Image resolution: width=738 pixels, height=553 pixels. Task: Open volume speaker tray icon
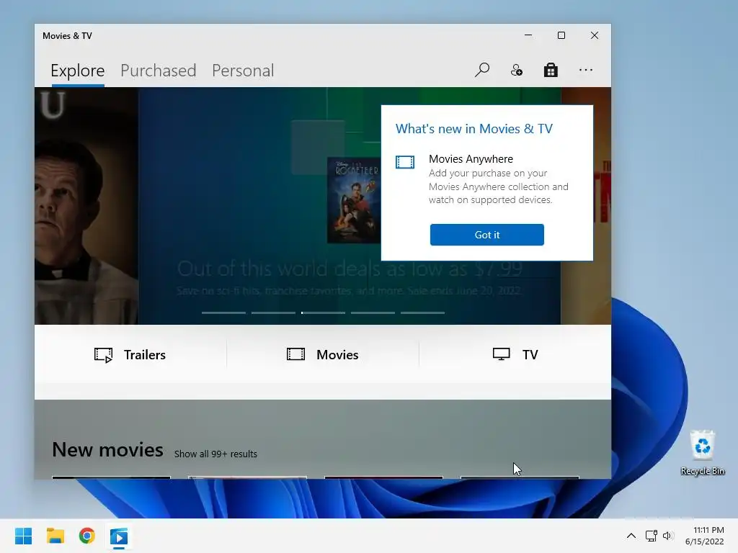pyautogui.click(x=668, y=536)
